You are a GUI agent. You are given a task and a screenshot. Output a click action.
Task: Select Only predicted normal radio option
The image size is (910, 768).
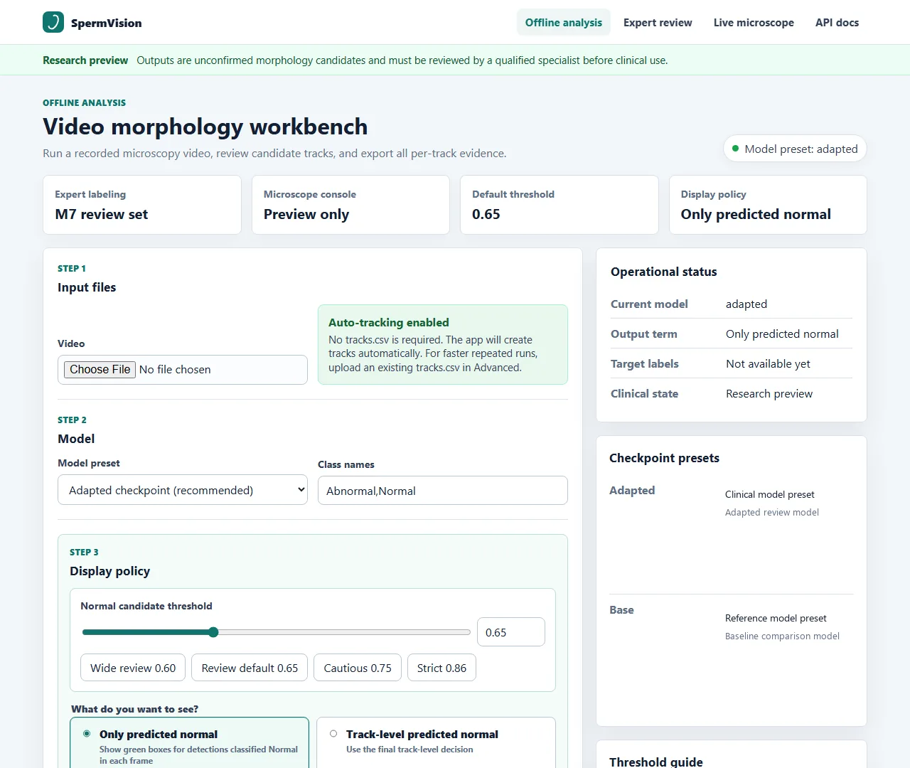click(x=87, y=734)
